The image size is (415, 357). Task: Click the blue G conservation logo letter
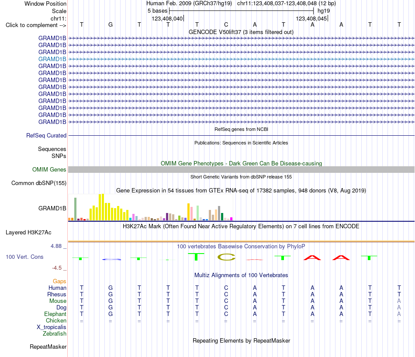click(x=111, y=259)
